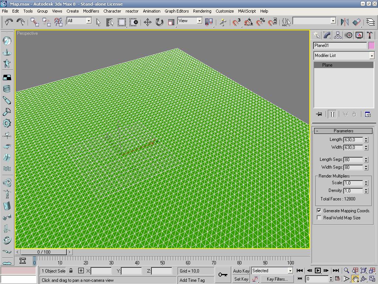The image size is (378, 284).
Task: Open the MAXScript menu
Action: (247, 11)
